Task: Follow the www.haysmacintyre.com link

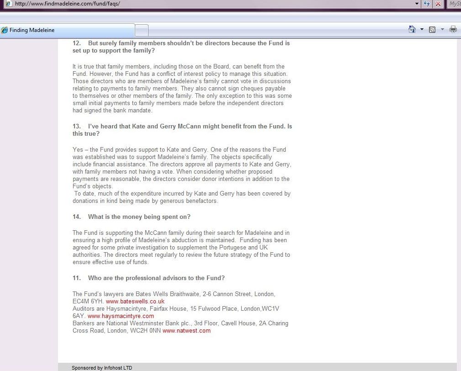Action: (x=121, y=316)
